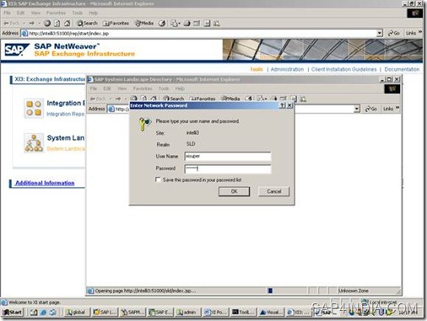Open Tools menu in main XI browser window
The width and height of the screenshot is (427, 321).
pos(78,13)
